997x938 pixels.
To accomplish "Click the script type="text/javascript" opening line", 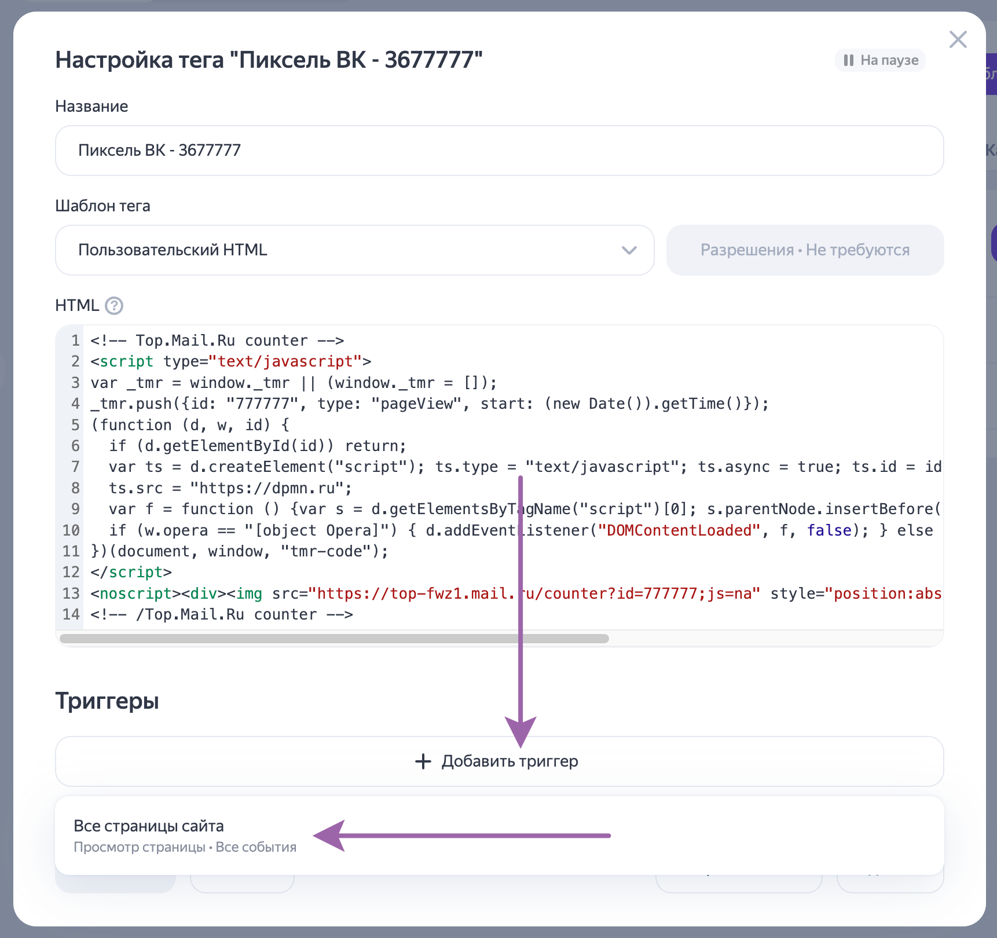I will [x=230, y=361].
